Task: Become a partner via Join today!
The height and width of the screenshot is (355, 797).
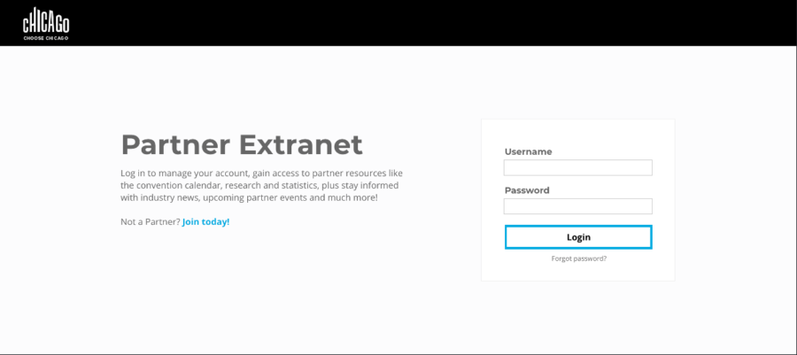Action: (205, 222)
